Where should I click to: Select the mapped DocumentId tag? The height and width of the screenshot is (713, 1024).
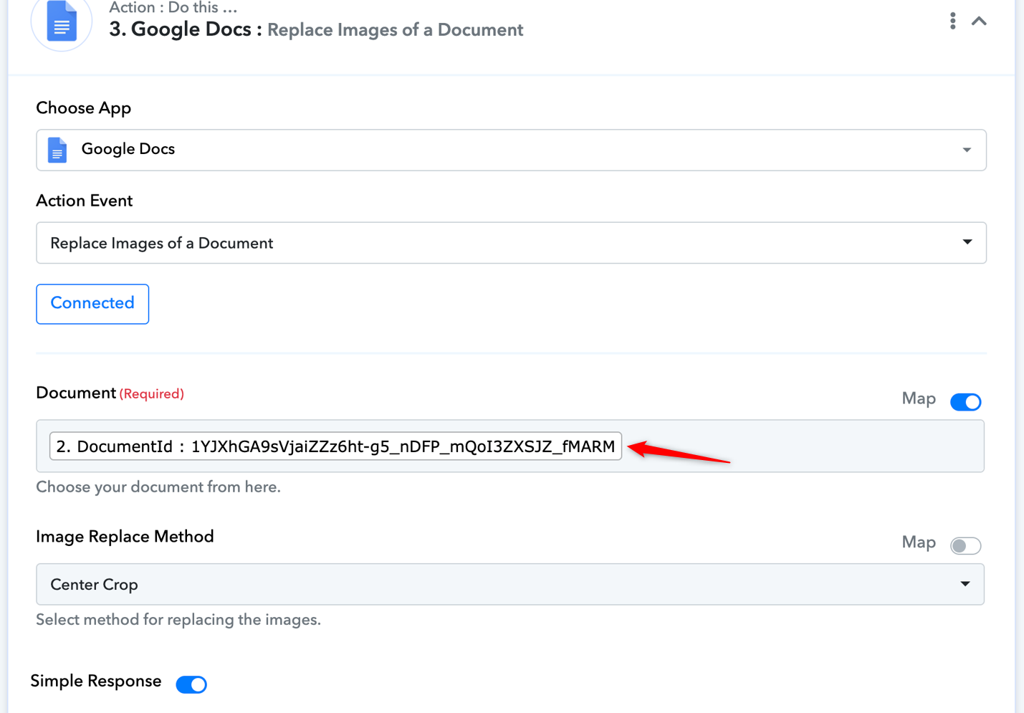pos(335,446)
